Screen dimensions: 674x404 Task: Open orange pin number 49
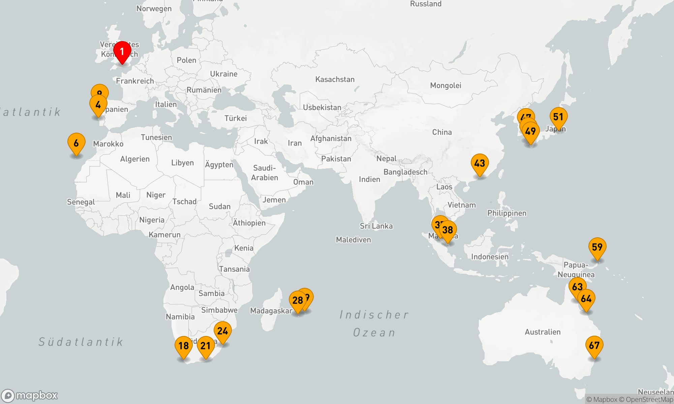pos(531,132)
